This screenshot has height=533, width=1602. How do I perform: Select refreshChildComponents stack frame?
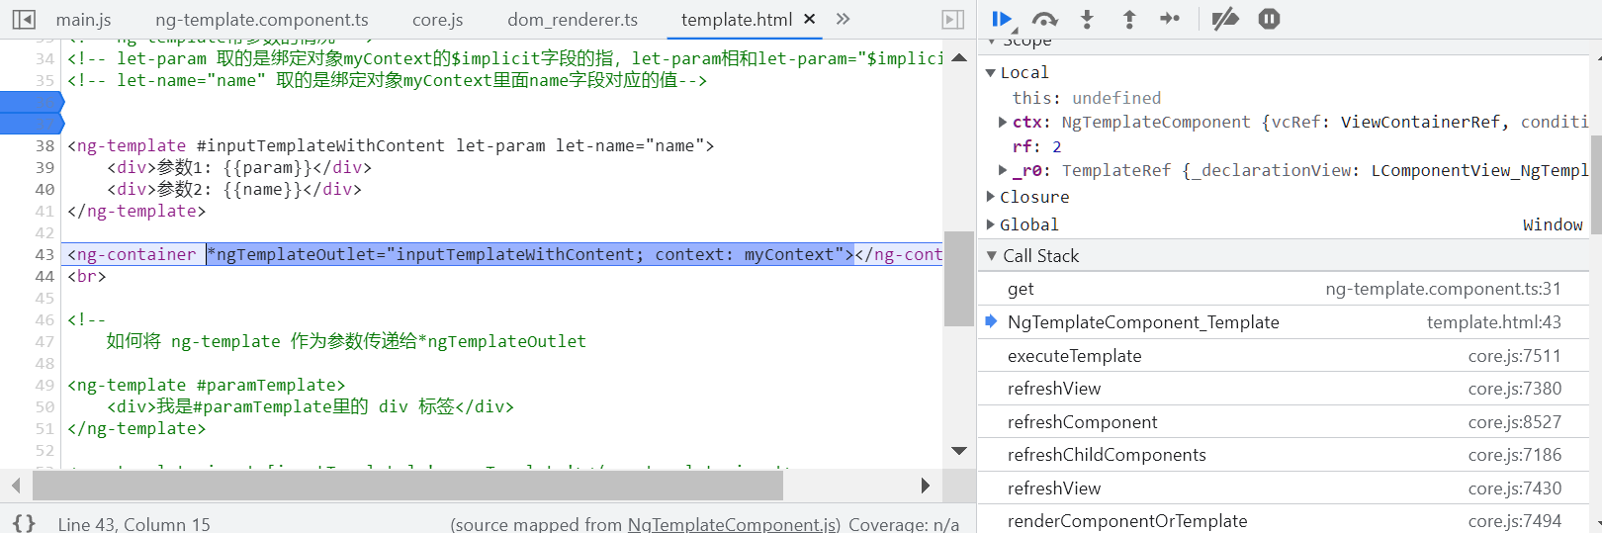(1284, 455)
